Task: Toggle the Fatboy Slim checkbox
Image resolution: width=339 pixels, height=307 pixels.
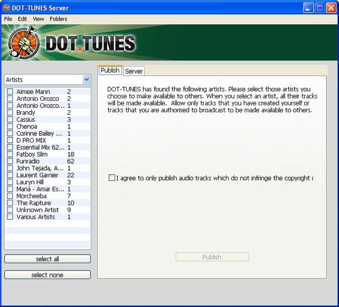Action: pos(10,154)
